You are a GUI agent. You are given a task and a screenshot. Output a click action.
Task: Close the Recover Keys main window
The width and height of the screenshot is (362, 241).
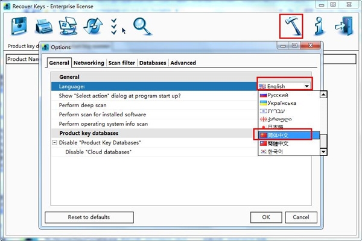pyautogui.click(x=349, y=4)
